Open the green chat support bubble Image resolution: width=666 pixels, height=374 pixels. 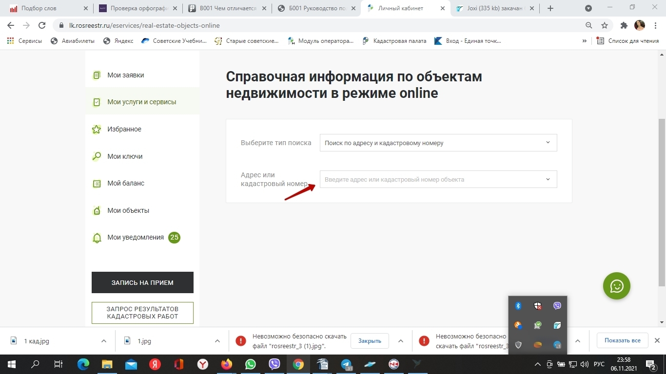(x=617, y=286)
